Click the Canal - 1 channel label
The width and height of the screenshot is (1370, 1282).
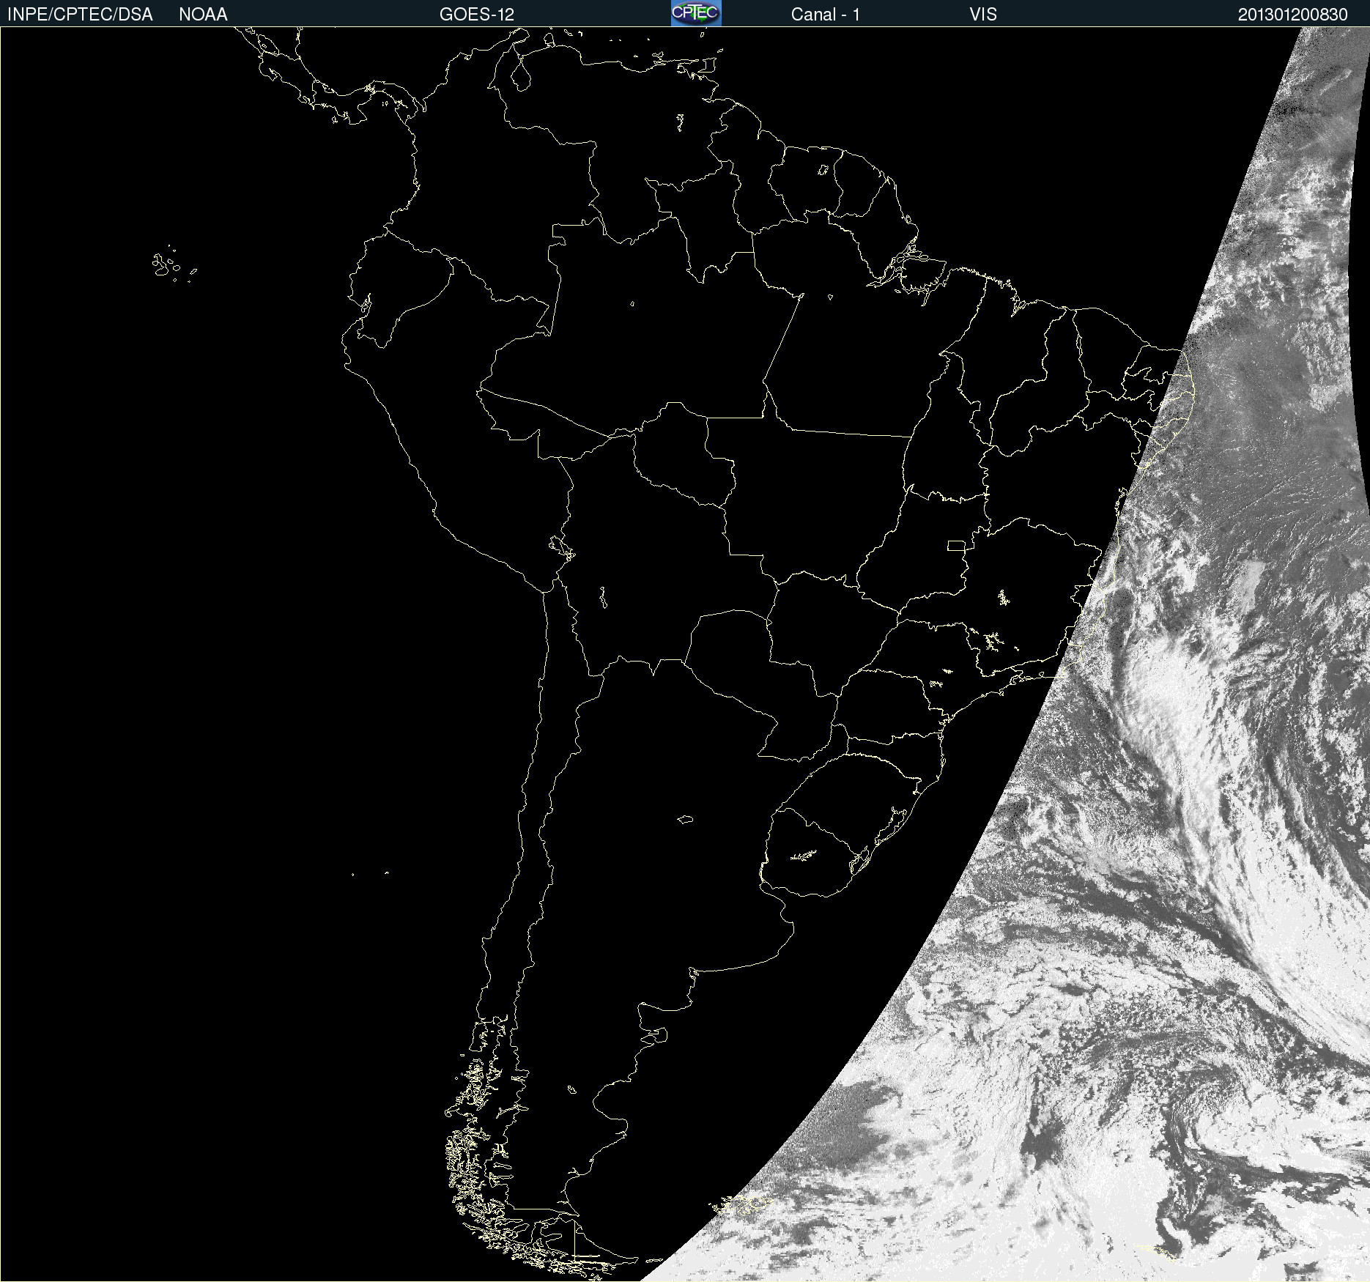[825, 15]
